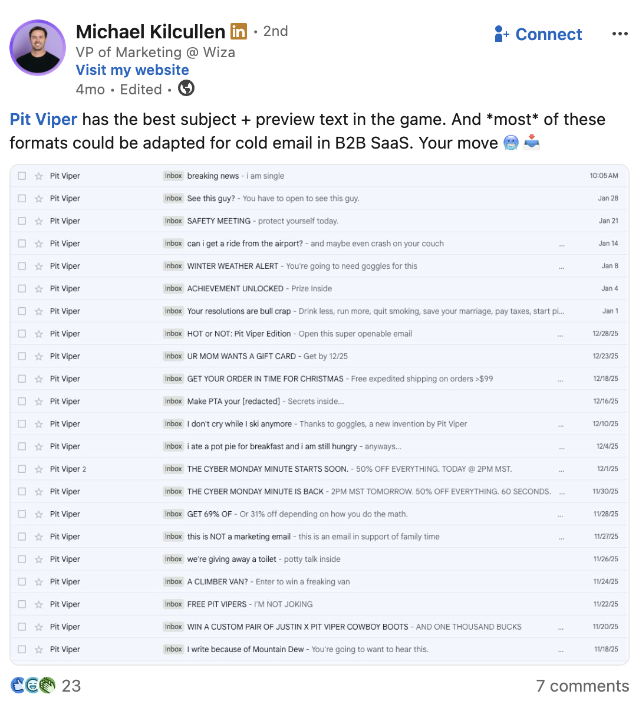Star the "FREE PIT VIPERS" email
The width and height of the screenshot is (639, 704).
(x=39, y=604)
